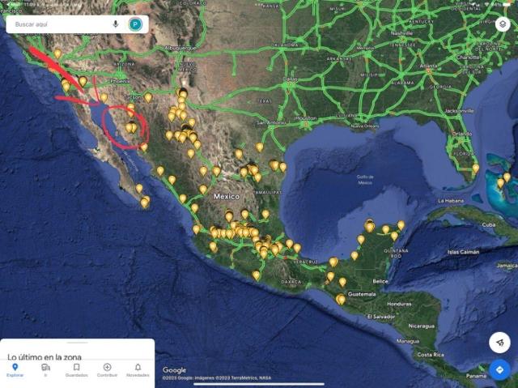Tap the saved pin inside the red circle
The height and width of the screenshot is (388, 518).
[131, 127]
